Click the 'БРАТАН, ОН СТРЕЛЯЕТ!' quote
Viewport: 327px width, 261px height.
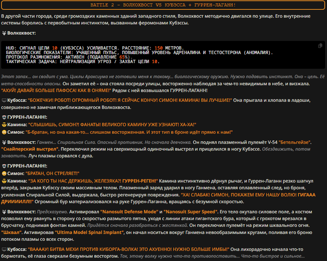pos(52,173)
